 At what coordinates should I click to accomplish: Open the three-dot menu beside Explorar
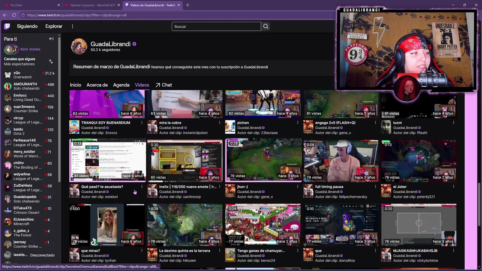tap(73, 26)
